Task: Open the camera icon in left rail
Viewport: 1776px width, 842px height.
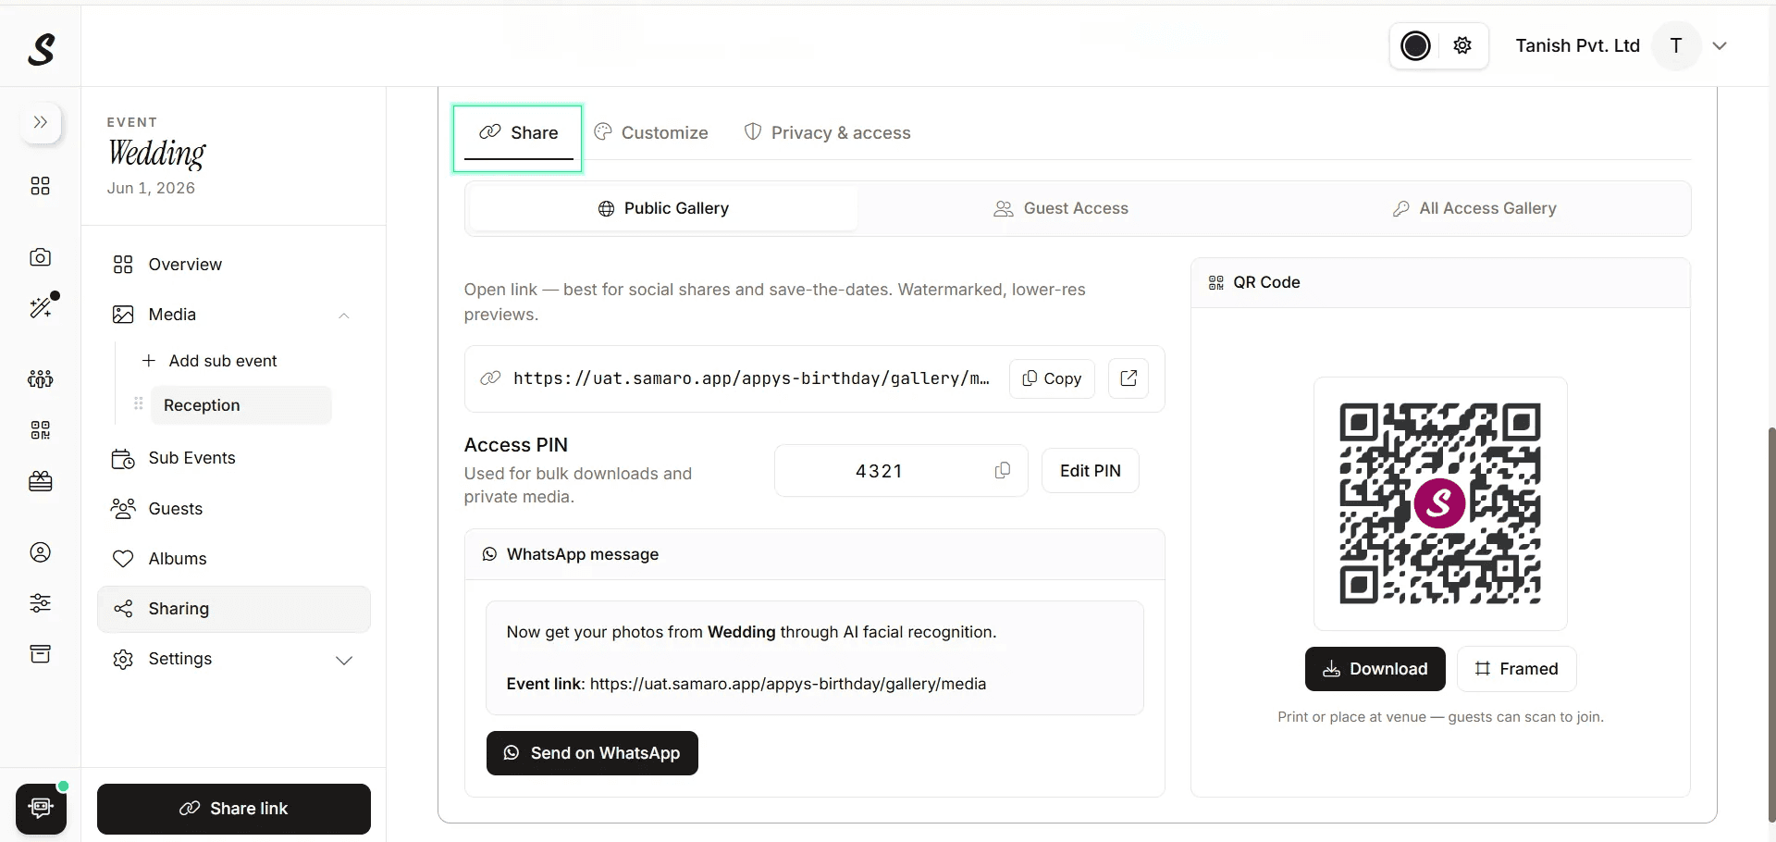Action: [x=40, y=257]
